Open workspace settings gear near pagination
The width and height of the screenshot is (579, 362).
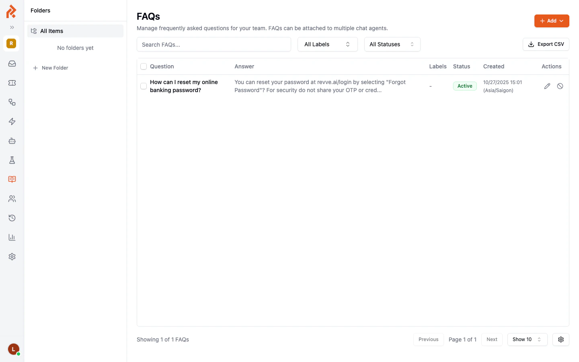click(561, 339)
